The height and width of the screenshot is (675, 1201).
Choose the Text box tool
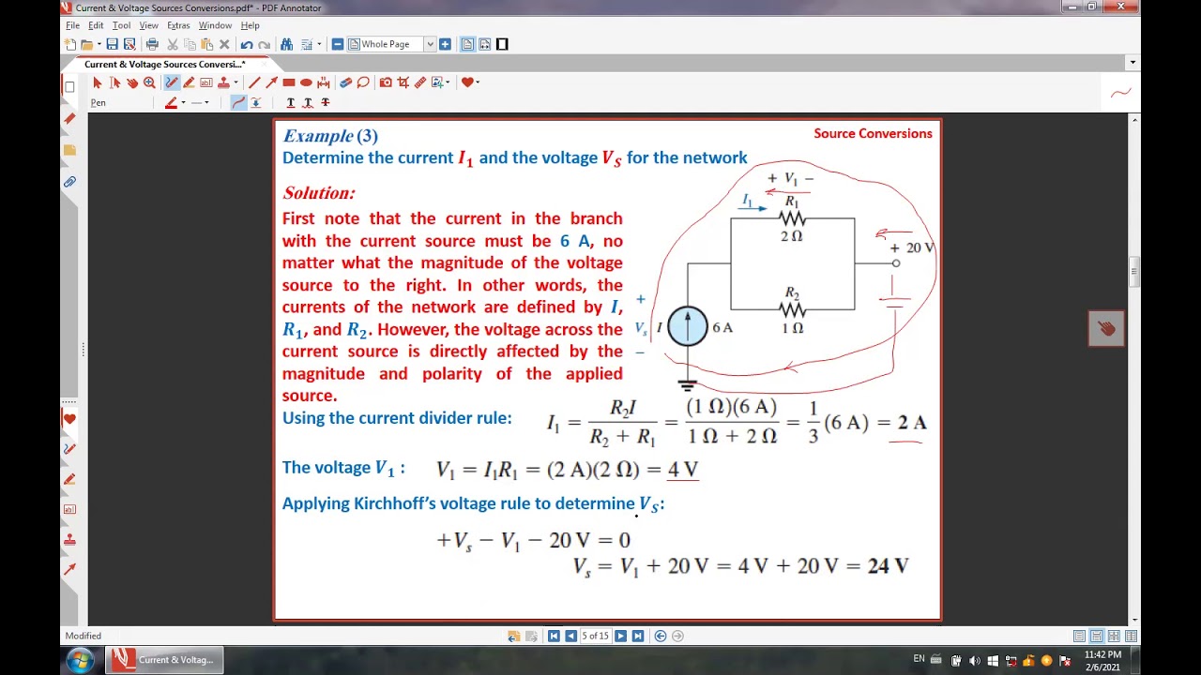(x=205, y=82)
